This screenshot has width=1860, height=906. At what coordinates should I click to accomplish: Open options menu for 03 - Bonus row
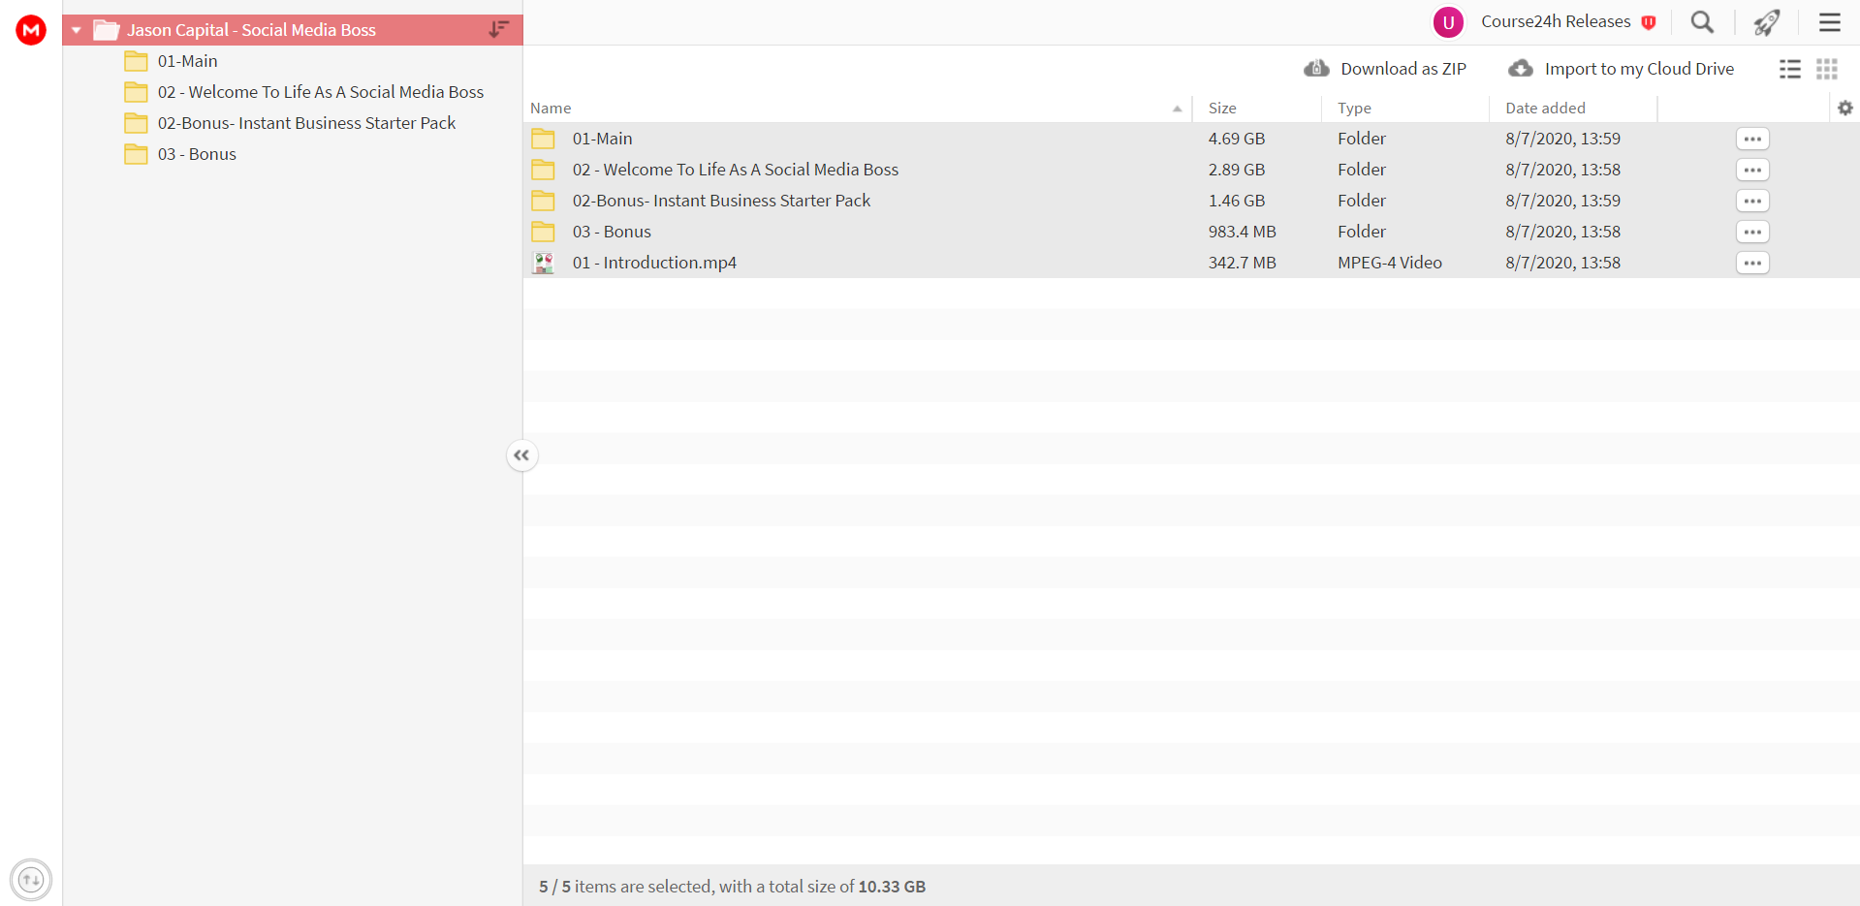click(x=1752, y=232)
